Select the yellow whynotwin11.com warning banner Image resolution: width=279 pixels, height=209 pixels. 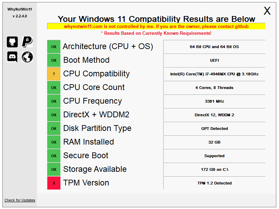(156, 26)
